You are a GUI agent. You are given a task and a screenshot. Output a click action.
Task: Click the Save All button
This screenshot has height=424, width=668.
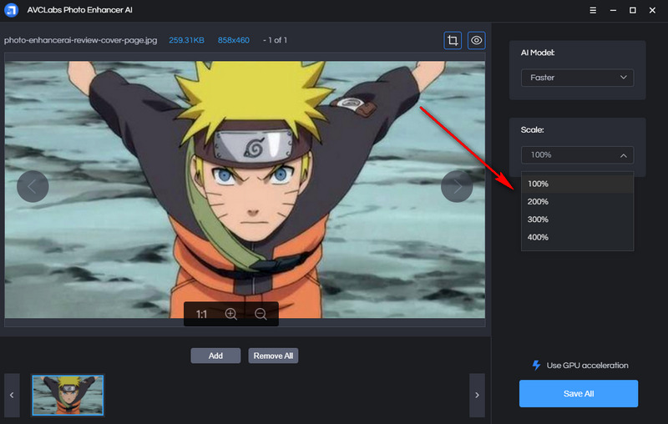(579, 393)
